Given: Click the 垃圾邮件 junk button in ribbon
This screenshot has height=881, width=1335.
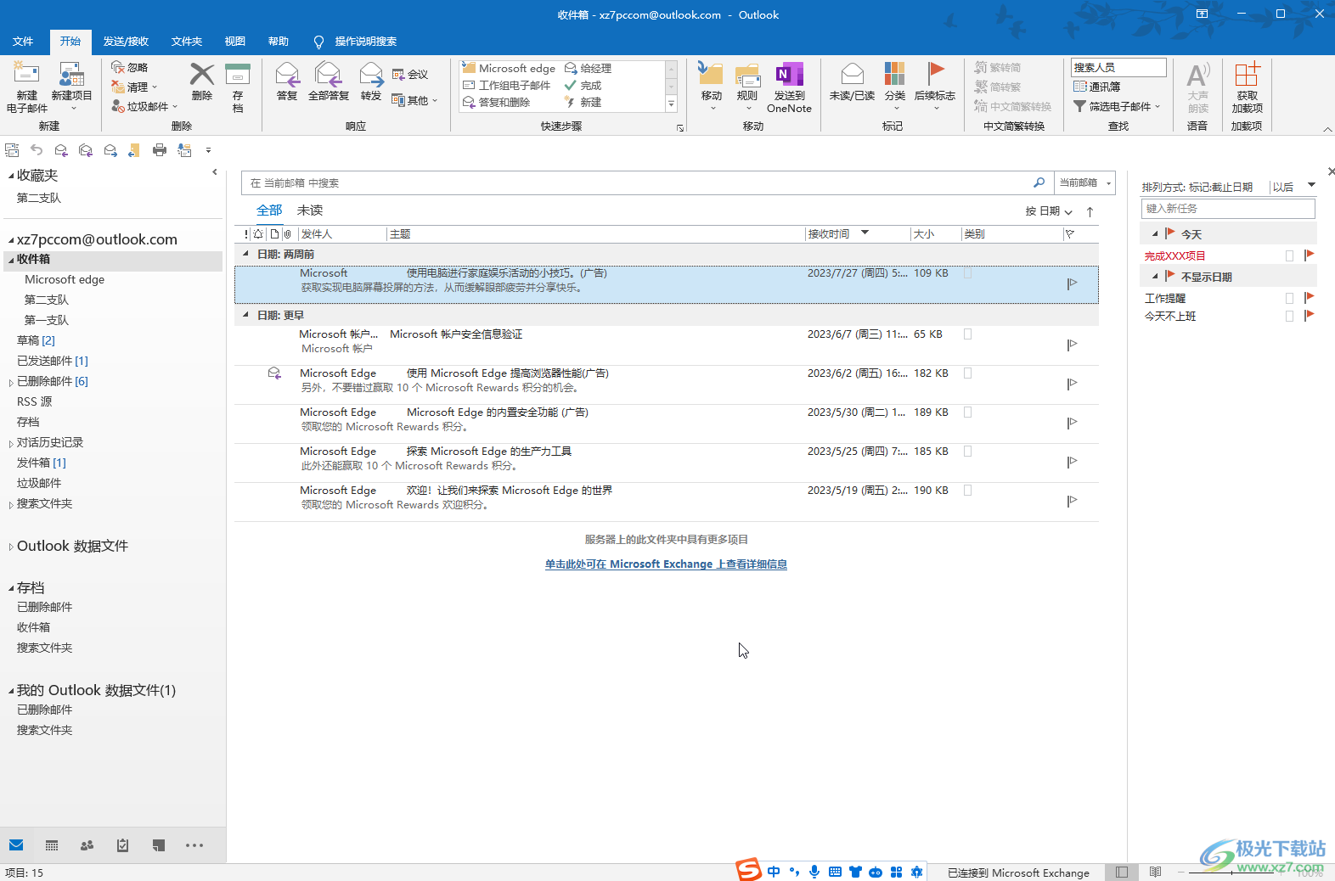Looking at the screenshot, I should pyautogui.click(x=144, y=106).
